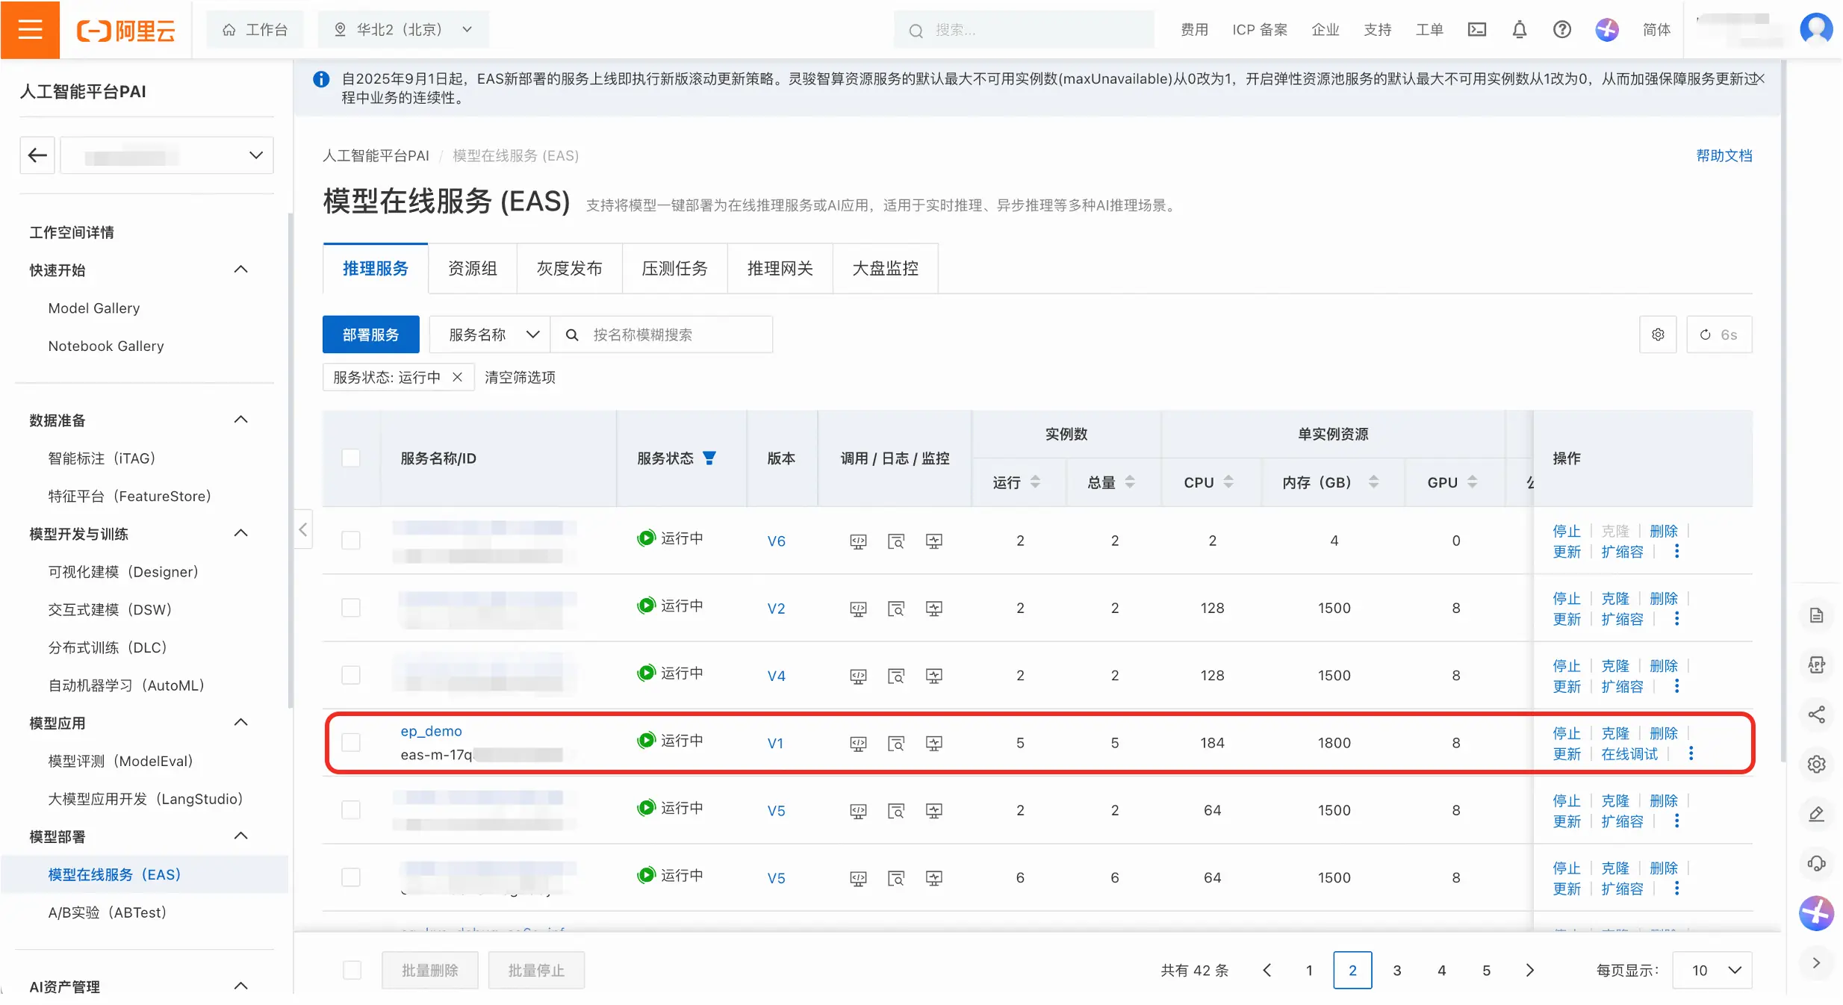
Task: Collapse the 快速开始 section
Action: pyautogui.click(x=240, y=270)
